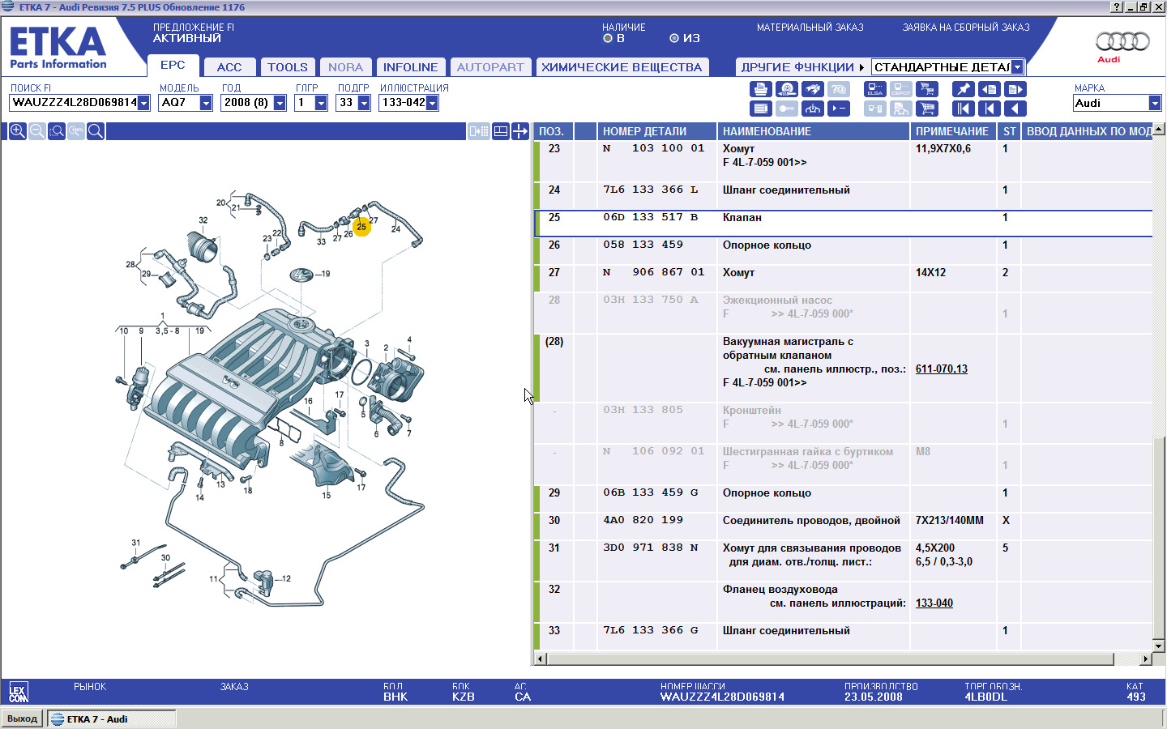Click the vertical scrollbar down arrow

1159,646
